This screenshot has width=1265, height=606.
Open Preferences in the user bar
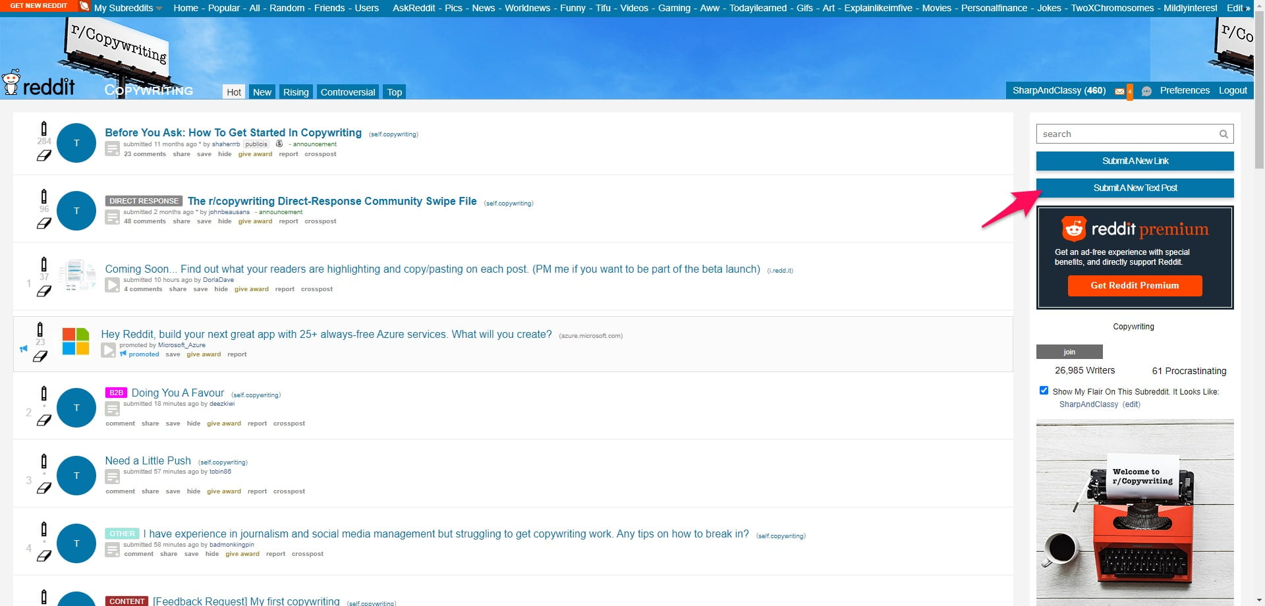tap(1185, 90)
